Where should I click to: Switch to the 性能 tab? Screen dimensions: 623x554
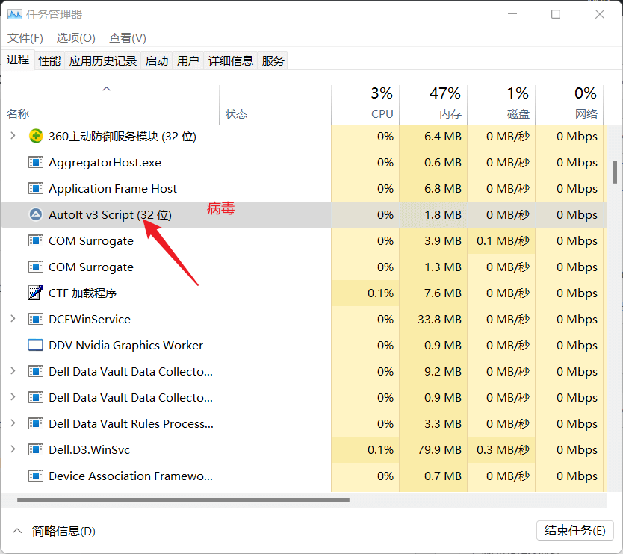pos(49,60)
